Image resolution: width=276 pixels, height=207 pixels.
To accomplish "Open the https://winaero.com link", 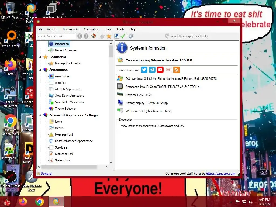I will tap(220, 174).
